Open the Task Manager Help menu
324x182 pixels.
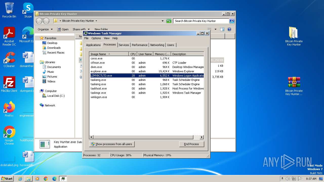pyautogui.click(x=115, y=38)
